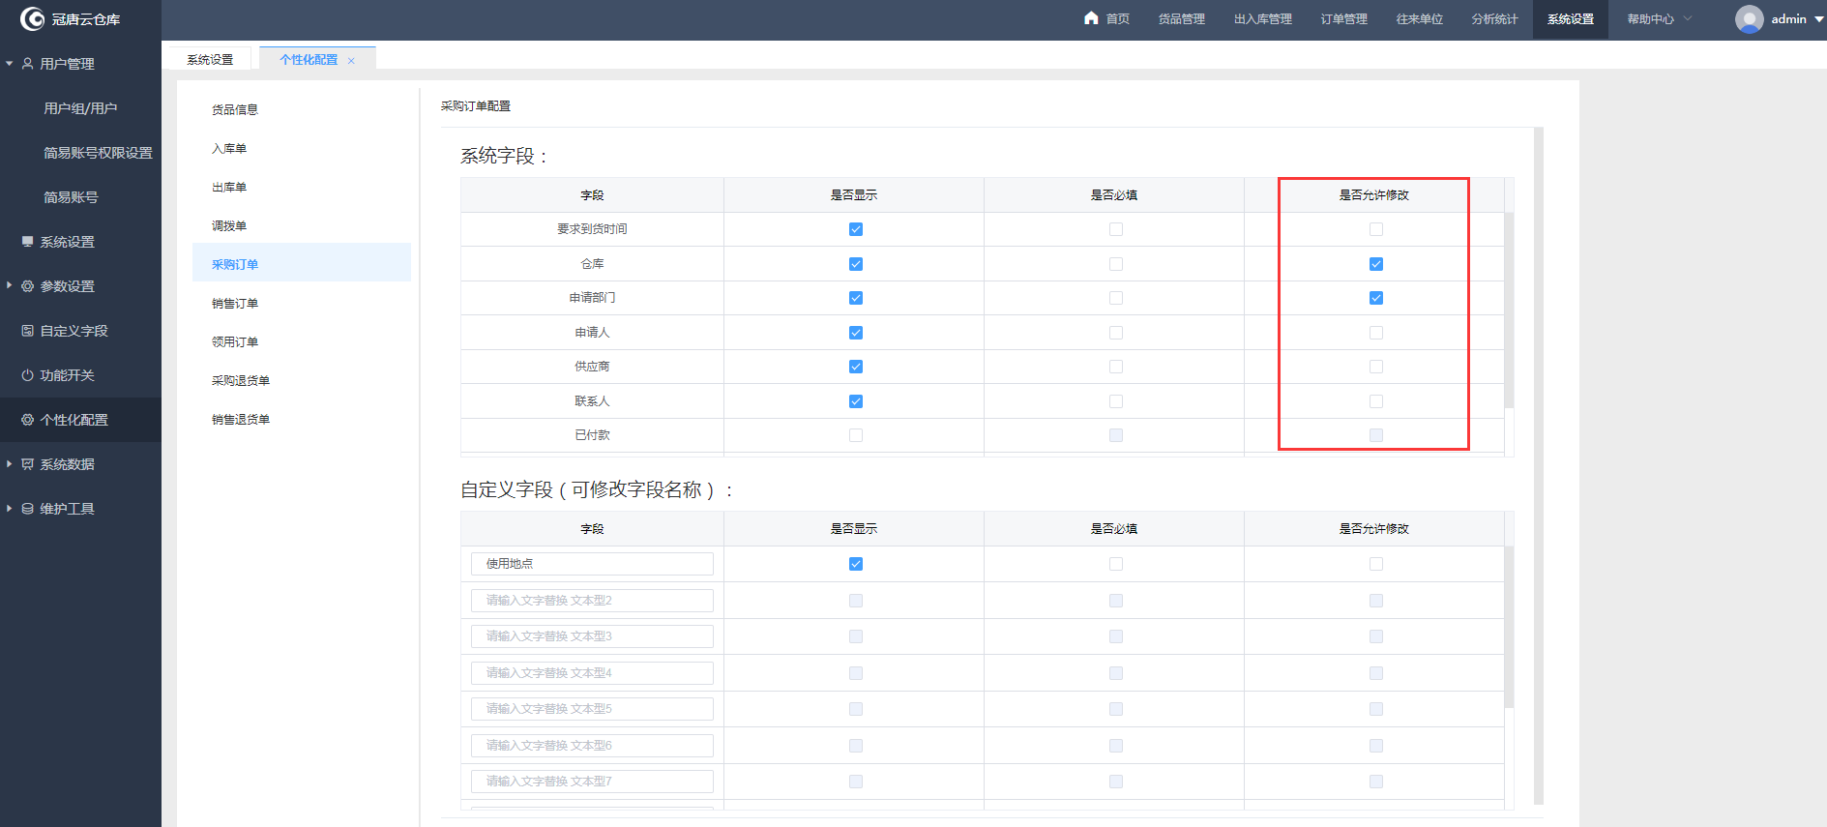Image resolution: width=1827 pixels, height=827 pixels.
Task: Uncheck 是否显示 for 使用地点 custom field
Action: coord(856,564)
